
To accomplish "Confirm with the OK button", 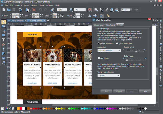I will coord(106,91).
